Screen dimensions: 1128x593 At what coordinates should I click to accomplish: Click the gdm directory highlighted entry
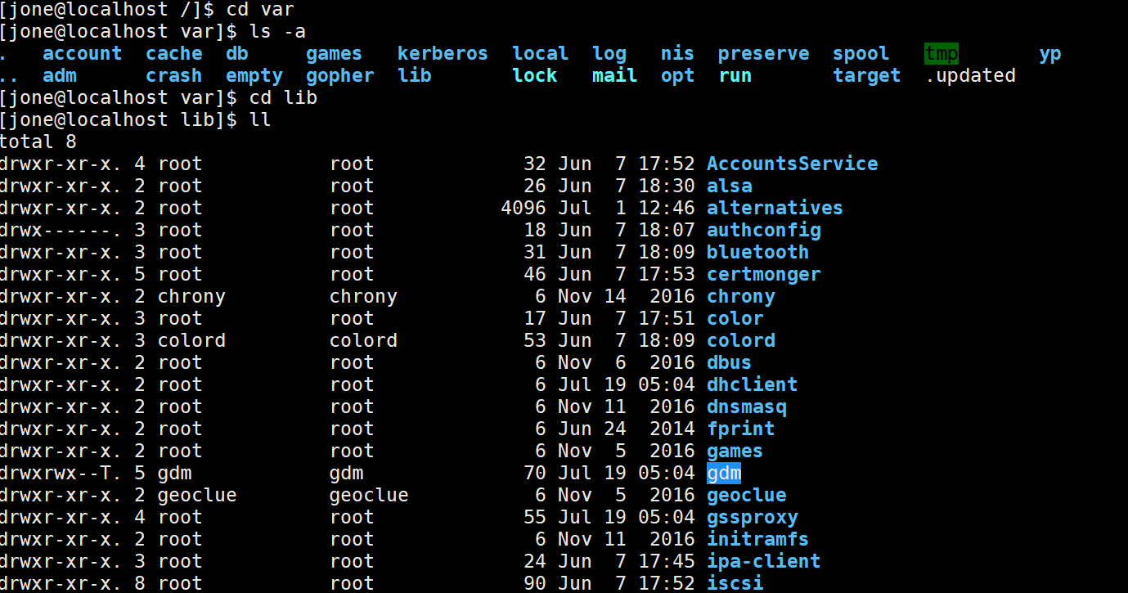coord(723,473)
